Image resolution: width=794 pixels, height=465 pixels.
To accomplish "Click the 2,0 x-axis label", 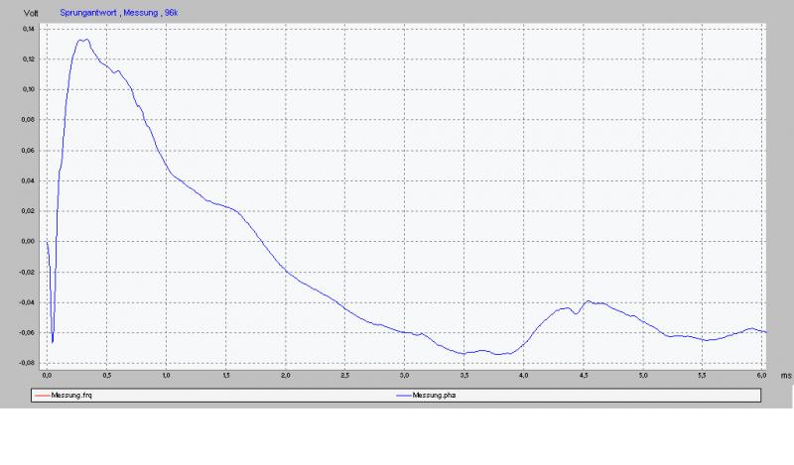I will (x=286, y=376).
